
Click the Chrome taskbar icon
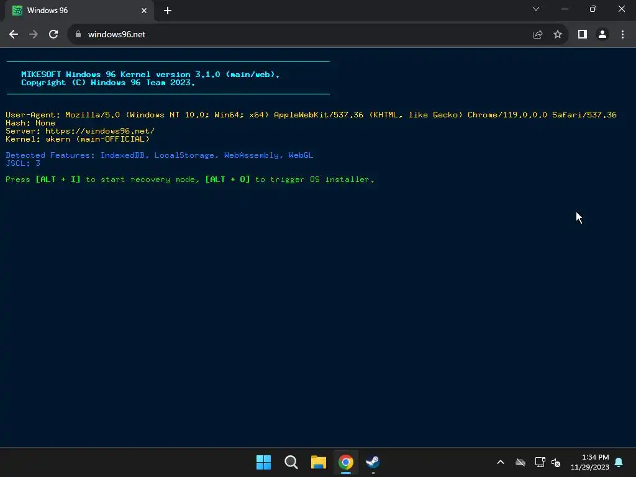(x=346, y=462)
